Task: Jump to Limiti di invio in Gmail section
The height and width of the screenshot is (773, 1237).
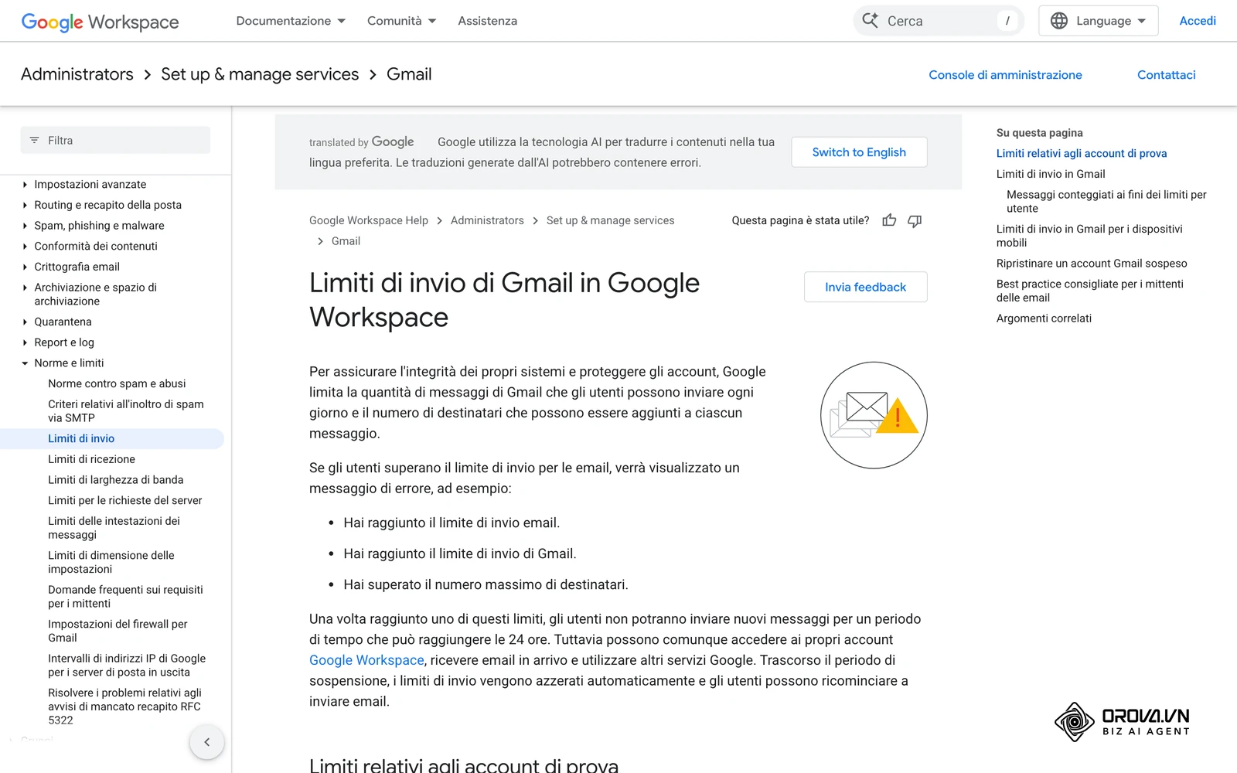Action: tap(1051, 174)
